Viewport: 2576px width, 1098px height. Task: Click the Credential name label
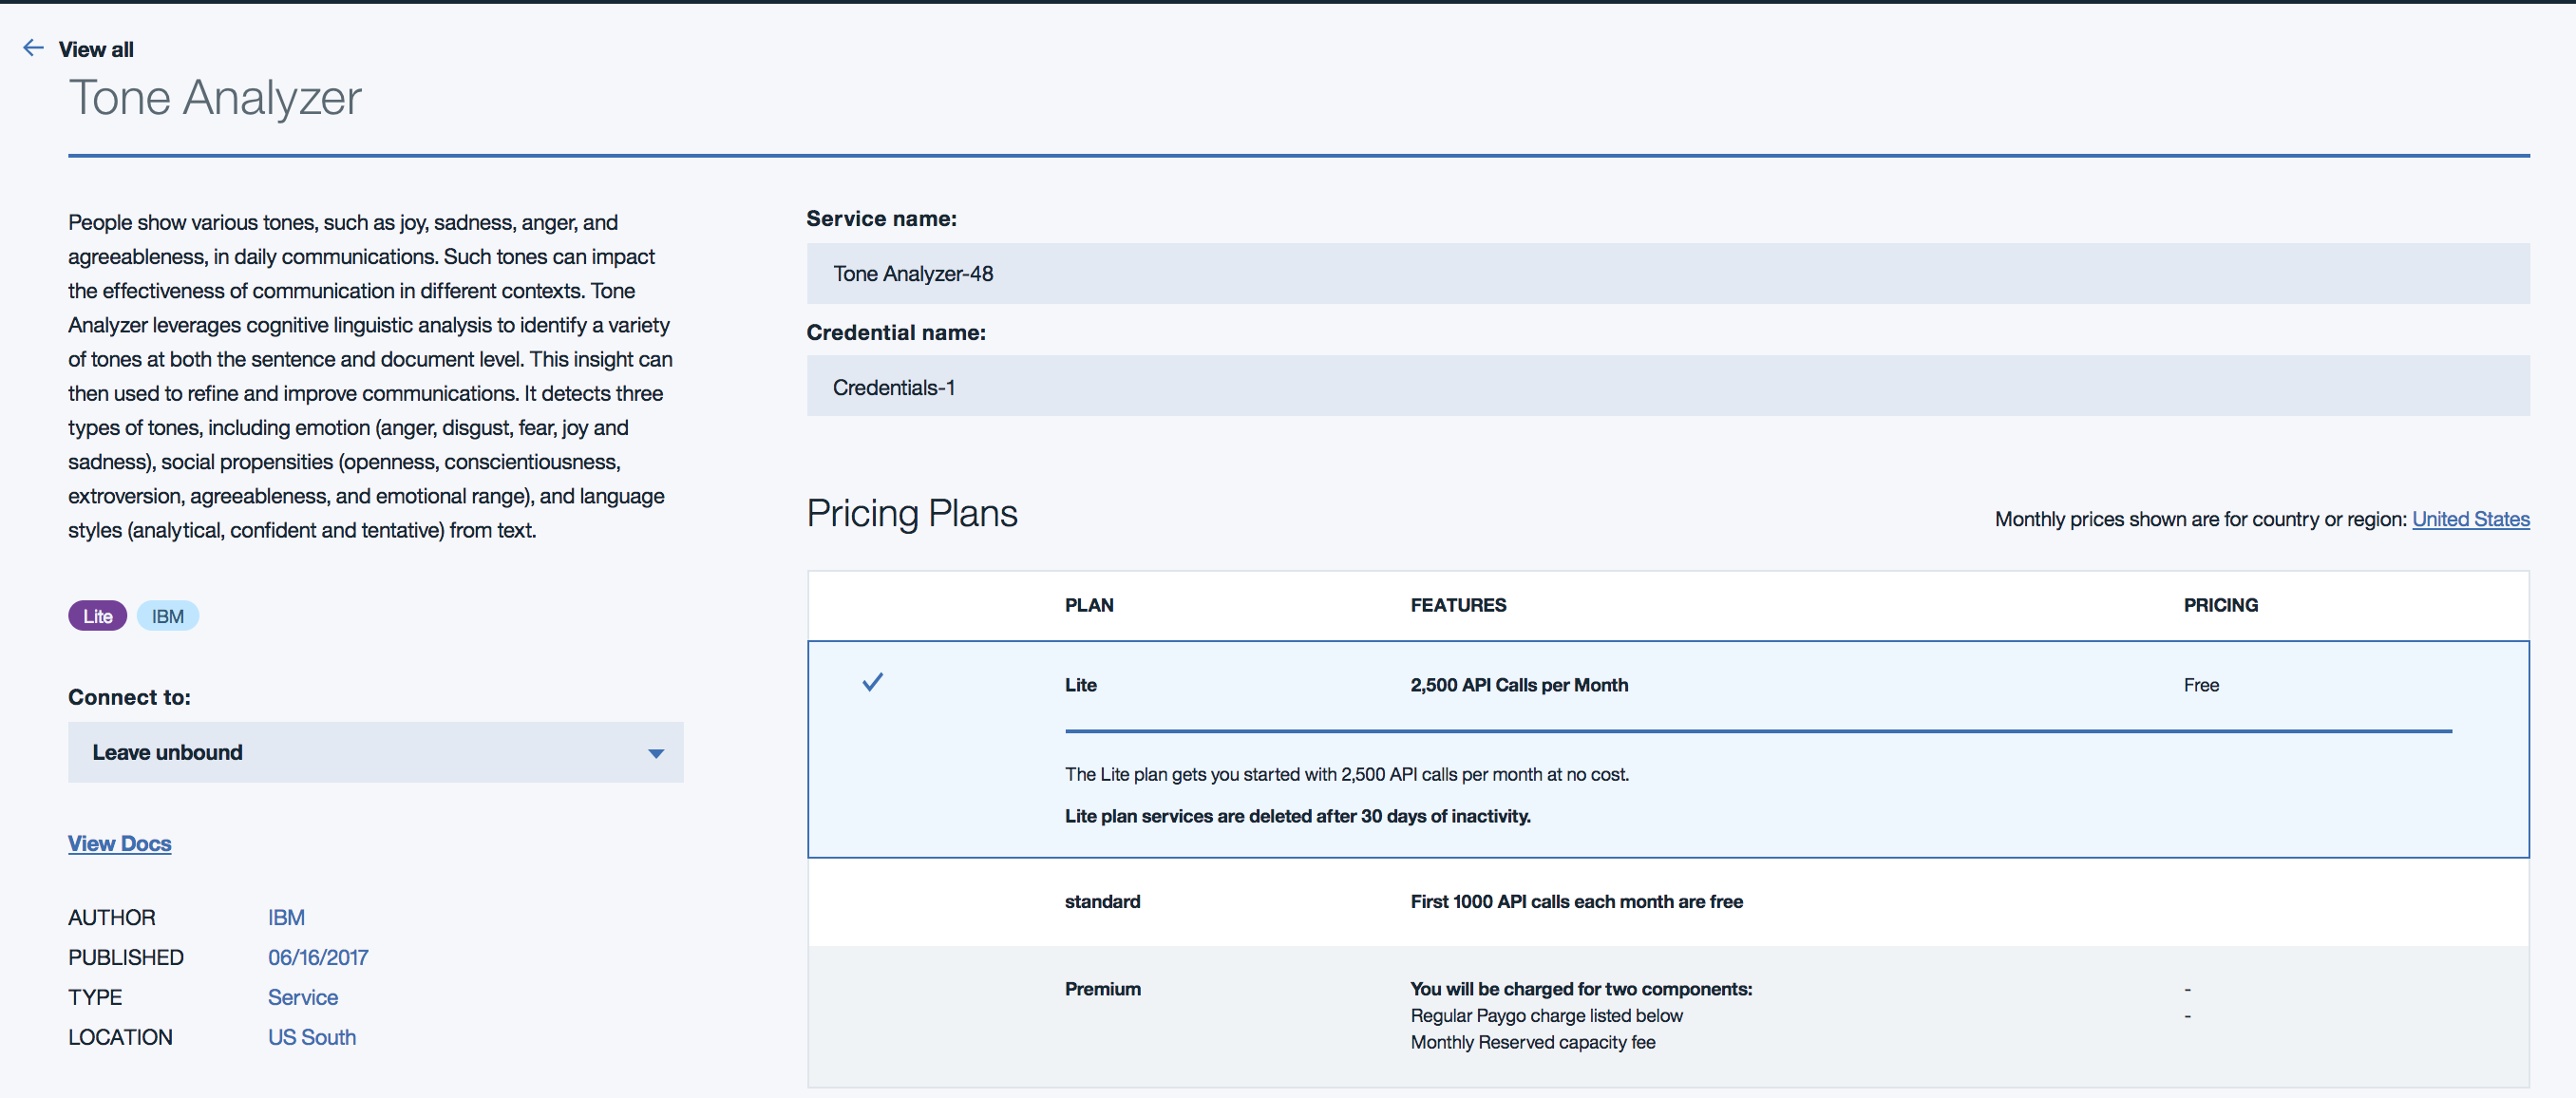[x=896, y=332]
